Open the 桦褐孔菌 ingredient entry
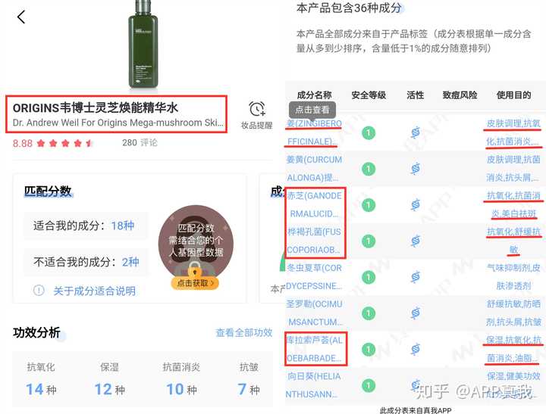Screen dimensions: 546x414 (x=314, y=241)
